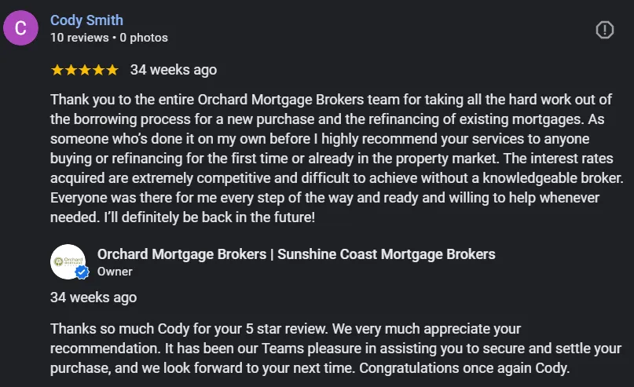Click the fourth gold star of the rating
The width and height of the screenshot is (634, 387).
(99, 70)
